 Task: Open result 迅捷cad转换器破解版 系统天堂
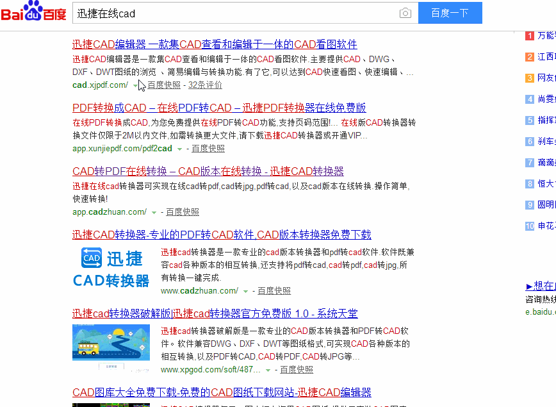coord(215,313)
